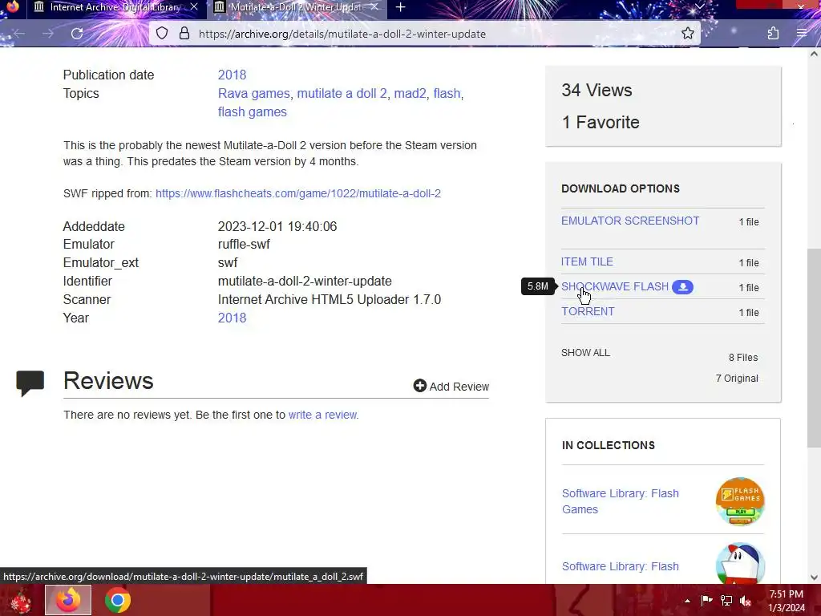Open the Rava games topic link
Viewport: 821px width, 616px height.
click(254, 93)
